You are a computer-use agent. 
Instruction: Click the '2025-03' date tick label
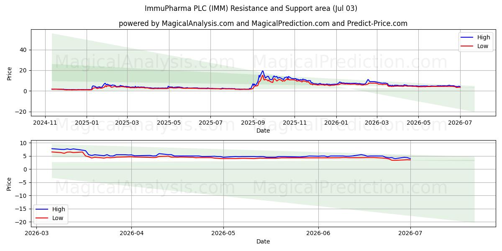point(127,123)
